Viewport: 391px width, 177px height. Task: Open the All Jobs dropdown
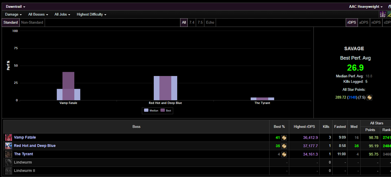point(62,14)
